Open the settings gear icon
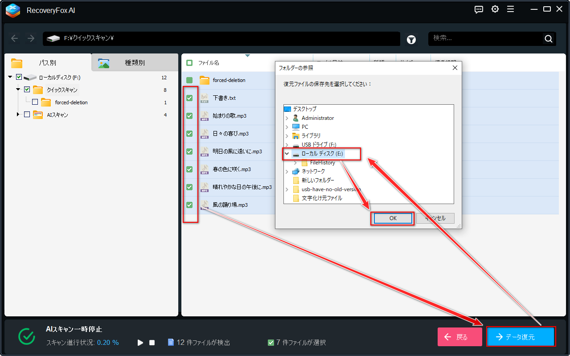 495,9
